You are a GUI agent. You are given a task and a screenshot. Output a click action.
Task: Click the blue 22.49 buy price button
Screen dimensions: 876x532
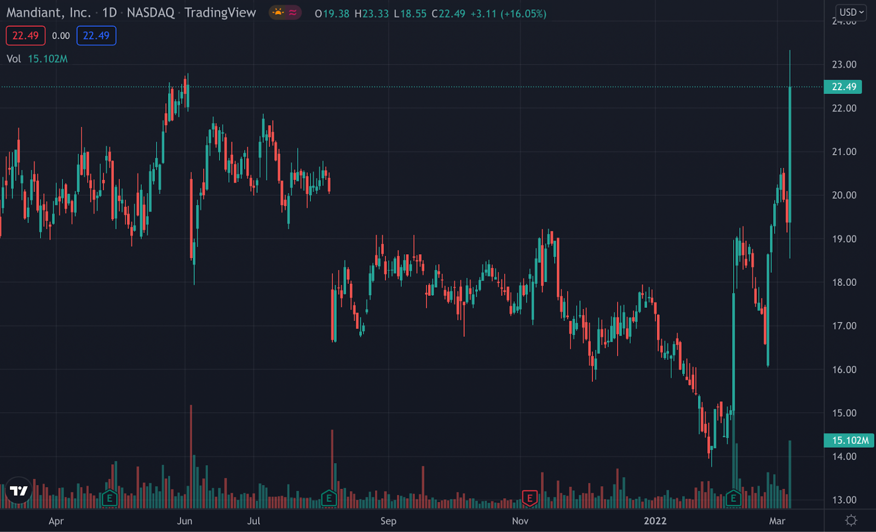(96, 36)
